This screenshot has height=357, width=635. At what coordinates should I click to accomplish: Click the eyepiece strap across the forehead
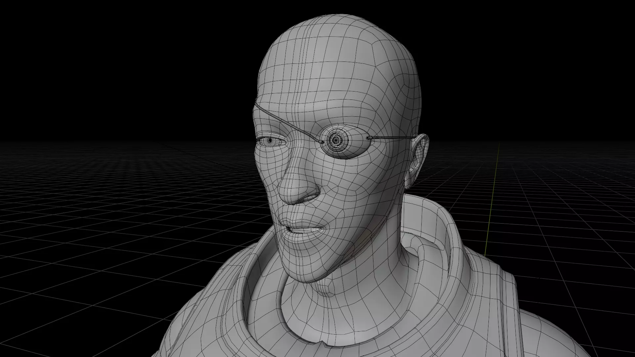pos(288,123)
